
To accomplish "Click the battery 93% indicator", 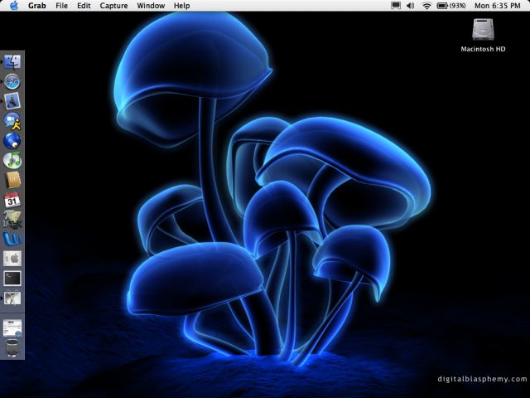I will pyautogui.click(x=451, y=6).
